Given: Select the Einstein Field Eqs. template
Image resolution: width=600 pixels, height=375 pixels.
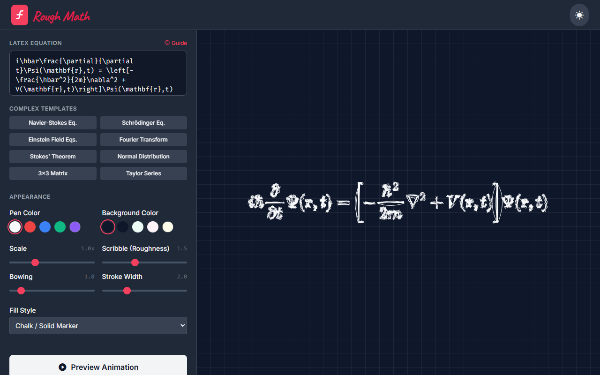Looking at the screenshot, I should coord(52,139).
